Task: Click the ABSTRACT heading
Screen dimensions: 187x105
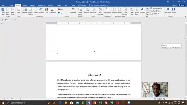Action: [94, 75]
